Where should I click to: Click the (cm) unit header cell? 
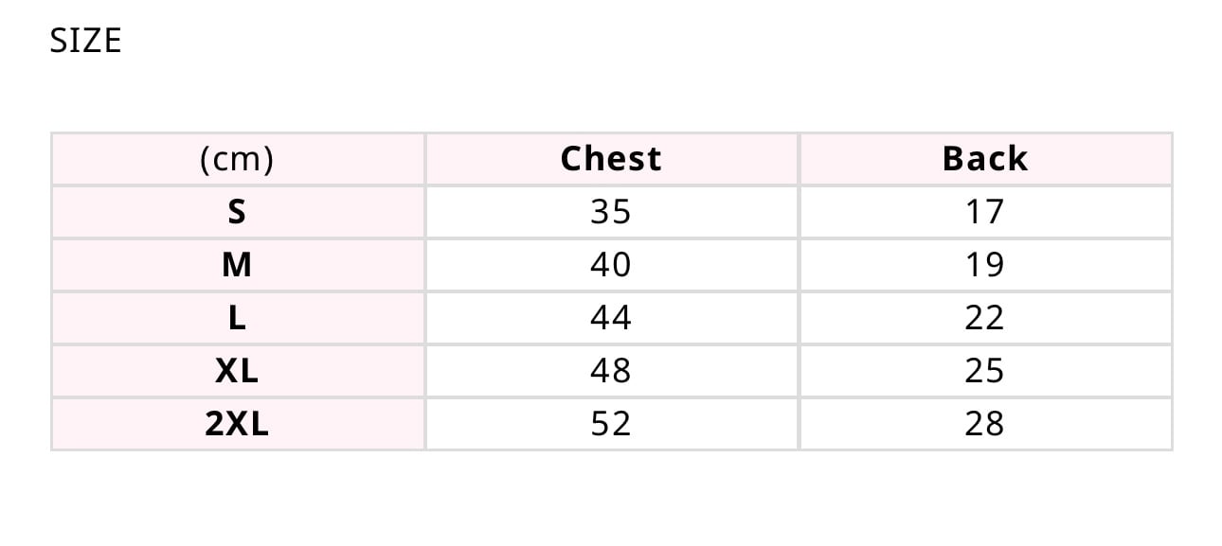coord(237,159)
